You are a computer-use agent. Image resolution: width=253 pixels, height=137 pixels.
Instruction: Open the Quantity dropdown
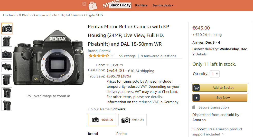[x=214, y=74]
